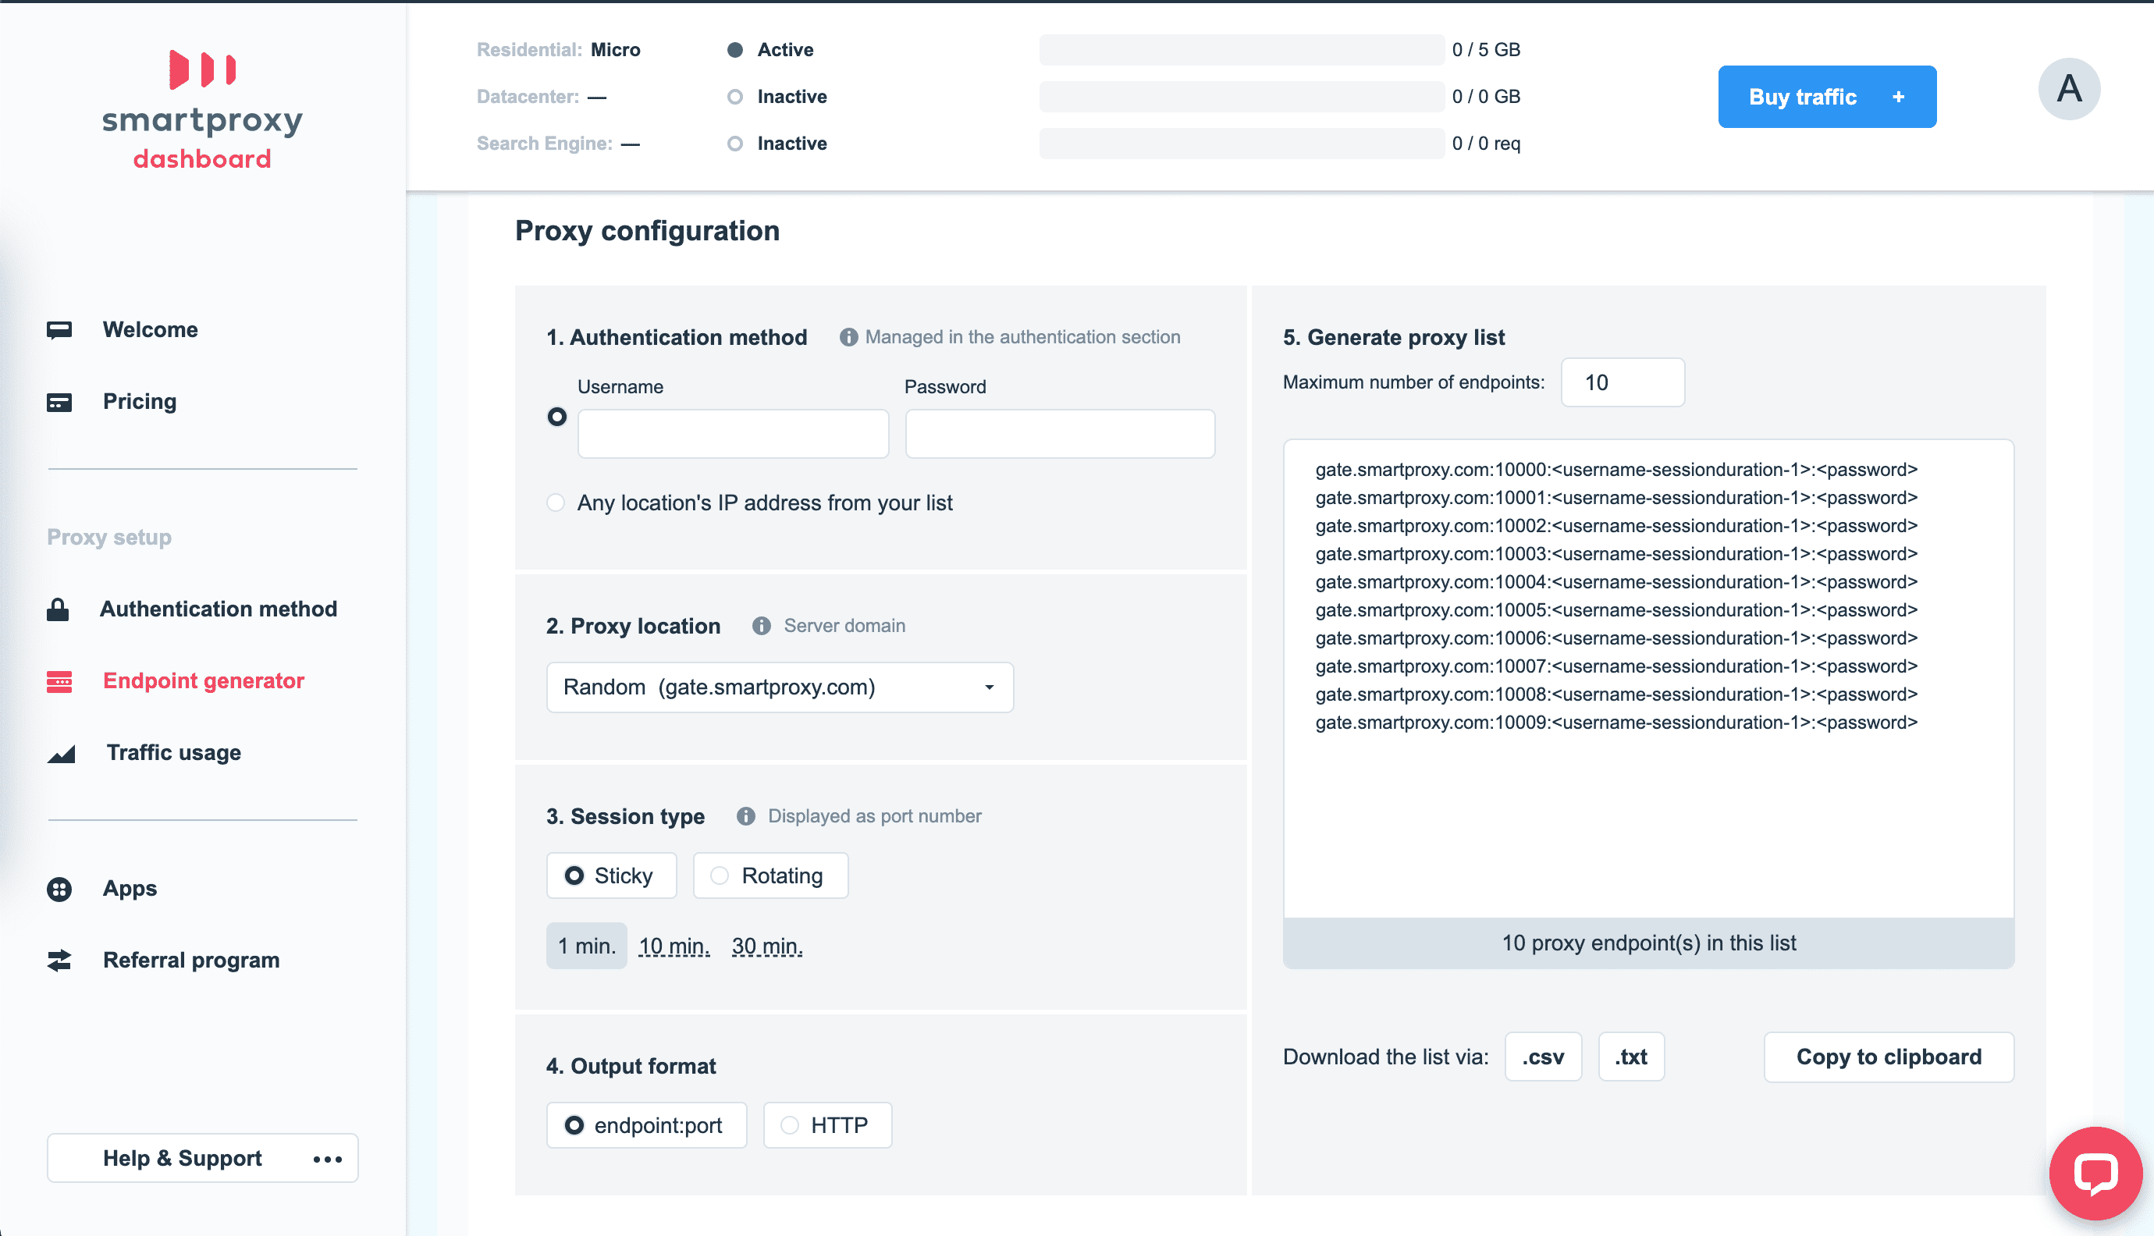The width and height of the screenshot is (2154, 1236).
Task: Select Rotating session type
Action: click(x=770, y=875)
